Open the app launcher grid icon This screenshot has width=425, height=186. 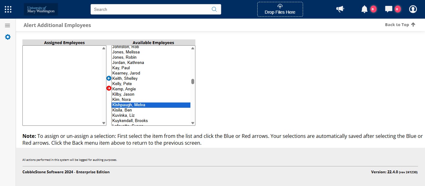click(x=8, y=9)
